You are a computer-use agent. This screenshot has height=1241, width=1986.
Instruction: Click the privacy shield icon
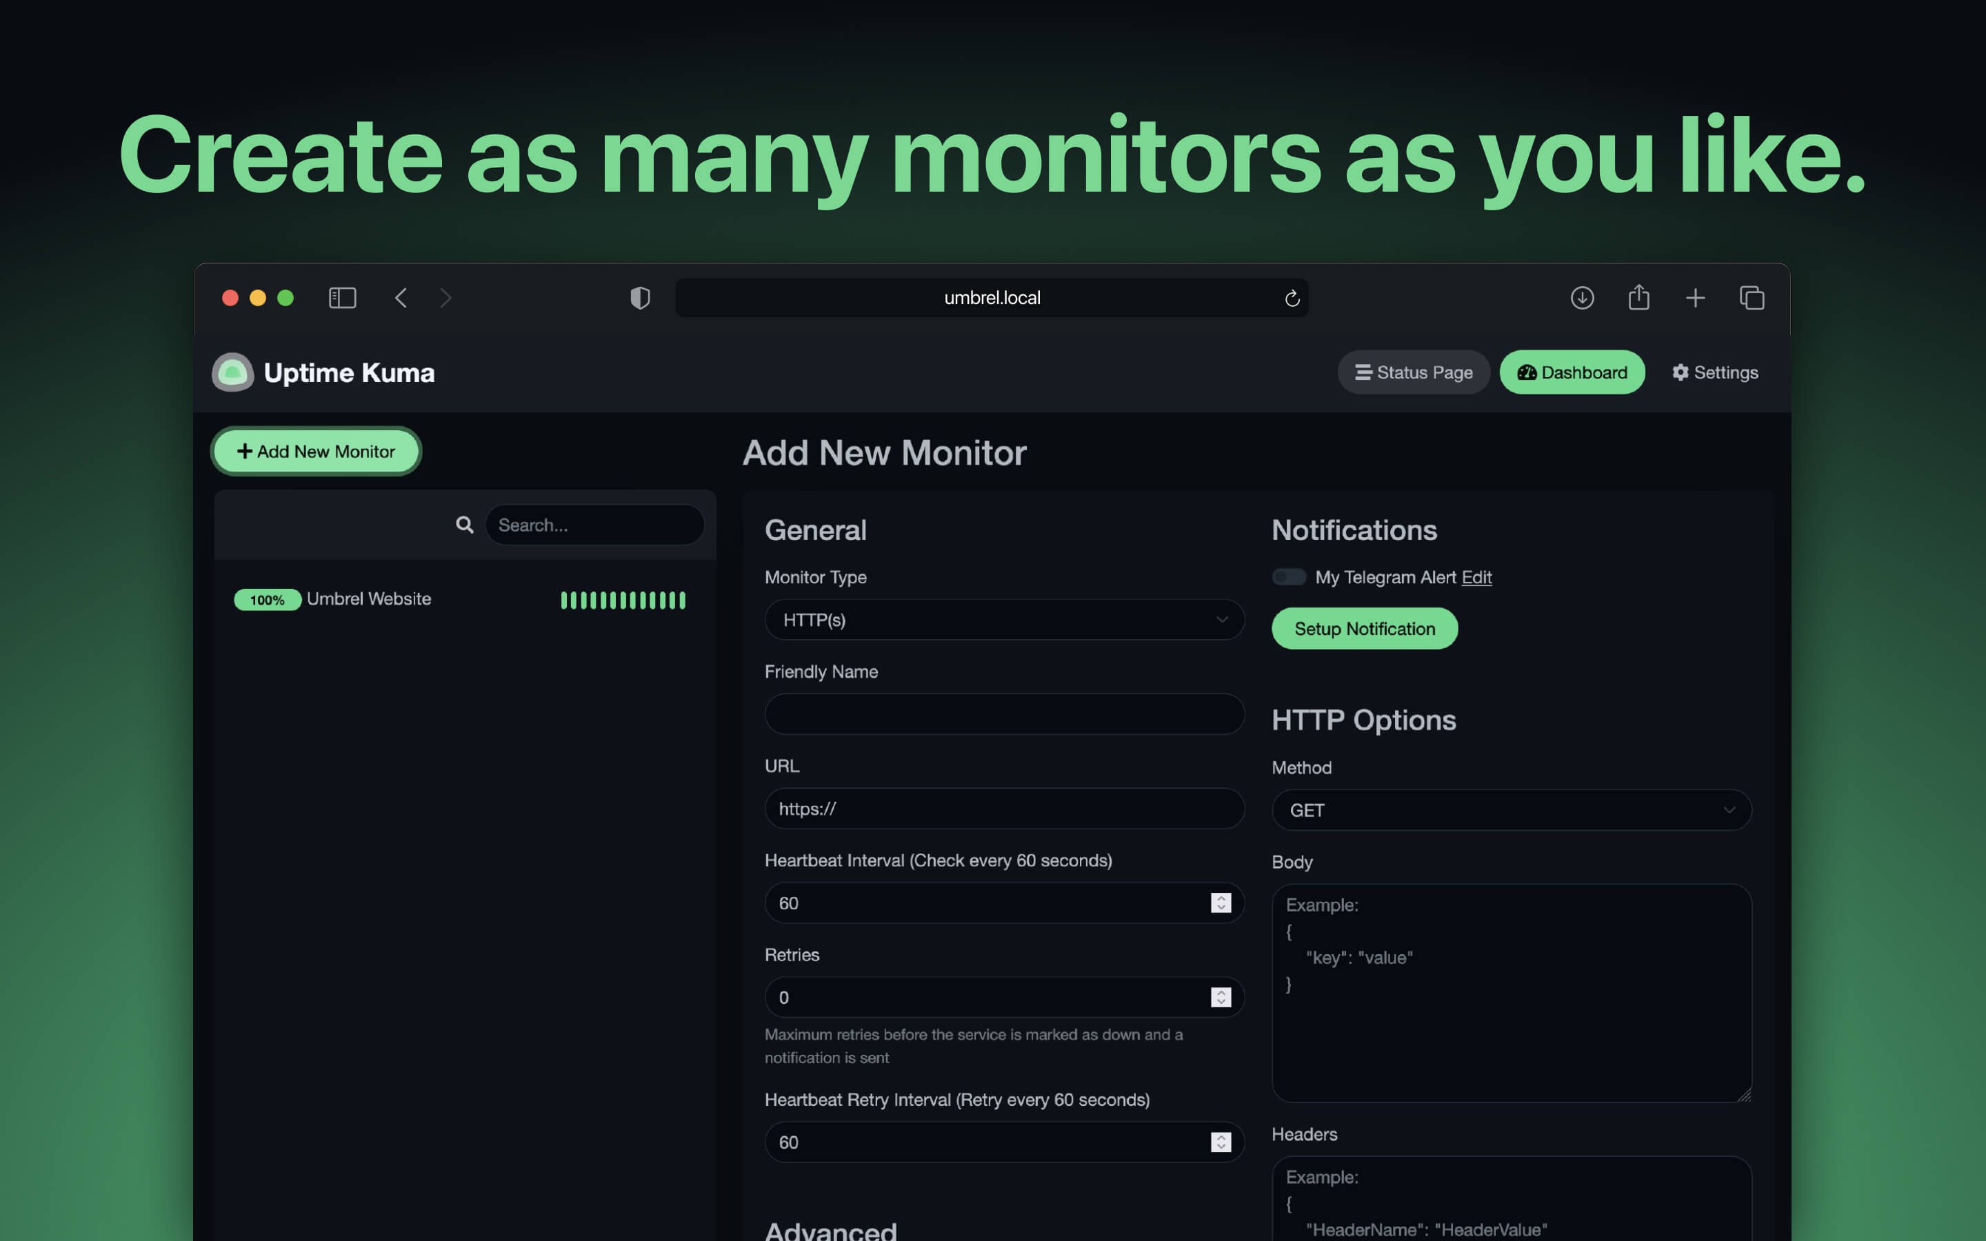click(x=640, y=298)
